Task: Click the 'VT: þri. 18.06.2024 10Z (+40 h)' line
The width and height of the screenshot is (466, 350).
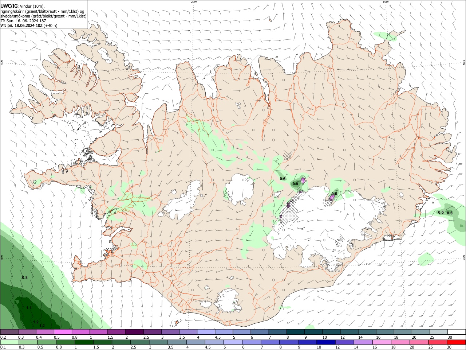Action: (x=29, y=26)
